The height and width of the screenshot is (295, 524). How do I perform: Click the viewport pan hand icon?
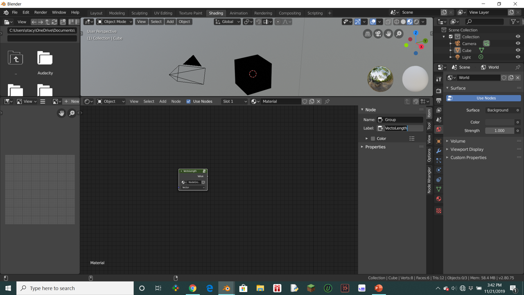388,34
